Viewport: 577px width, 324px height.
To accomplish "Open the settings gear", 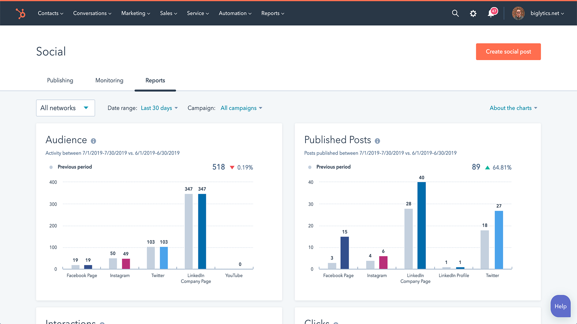I will tap(473, 13).
